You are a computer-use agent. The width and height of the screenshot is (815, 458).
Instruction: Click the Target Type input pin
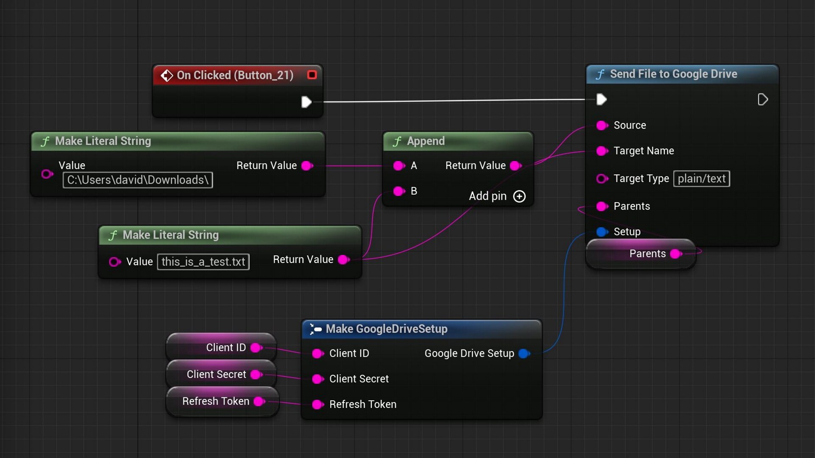[x=601, y=179]
